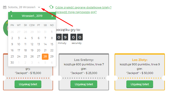Pick greyed-out day 6 of next month
This screenshot has height=98, width=172.
(x=52, y=63)
